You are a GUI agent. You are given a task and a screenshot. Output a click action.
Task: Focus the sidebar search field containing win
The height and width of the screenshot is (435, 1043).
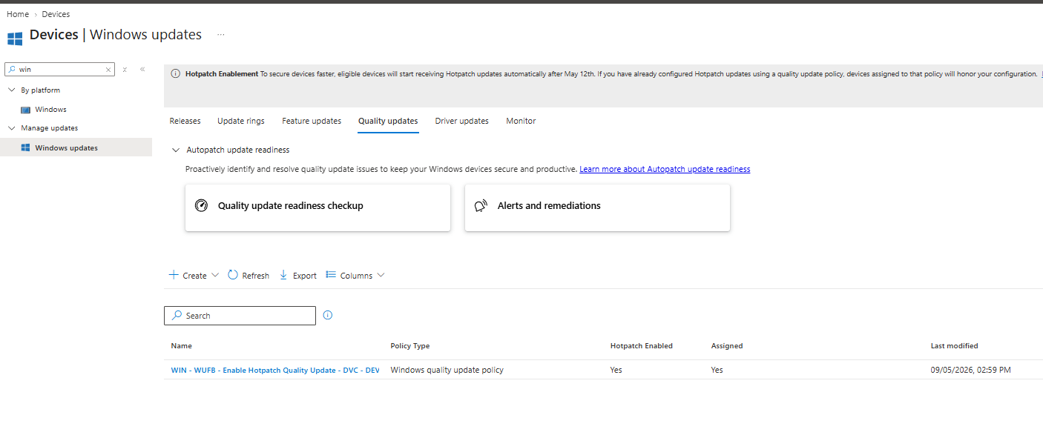59,69
